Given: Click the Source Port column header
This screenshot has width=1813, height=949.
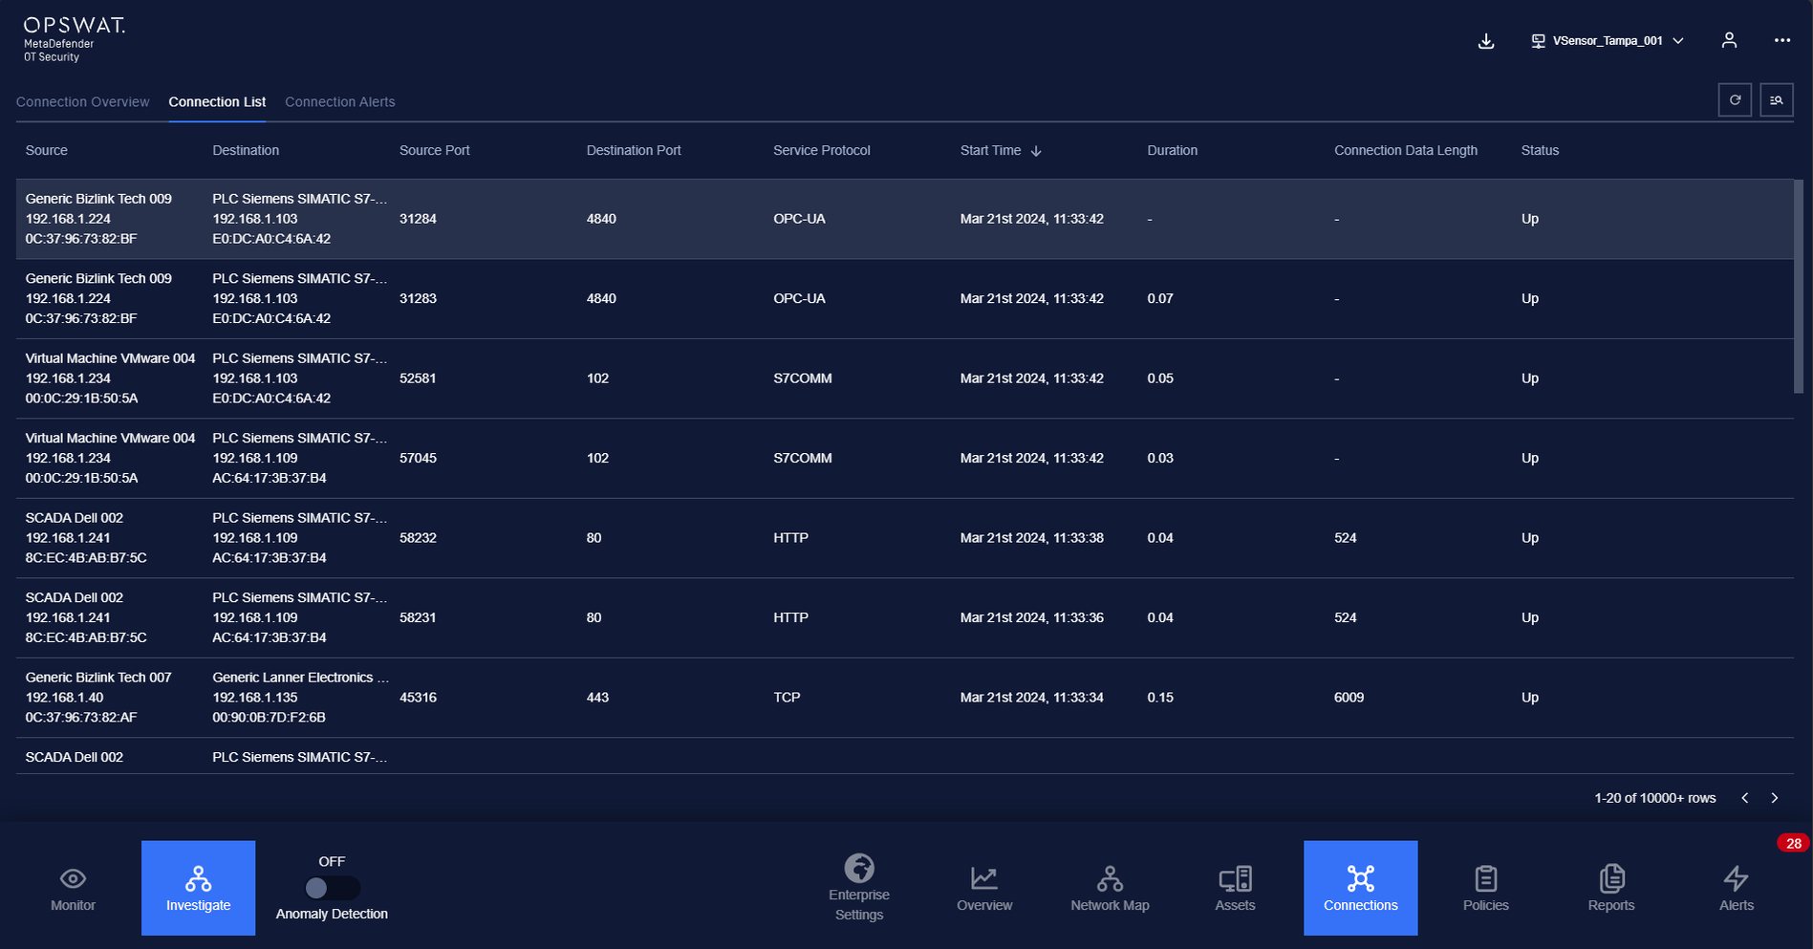Looking at the screenshot, I should pyautogui.click(x=435, y=151).
